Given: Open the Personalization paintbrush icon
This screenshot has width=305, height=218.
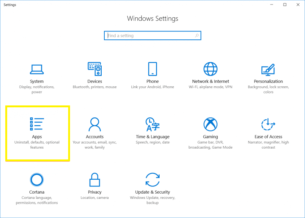Looking at the screenshot, I should coord(268,69).
